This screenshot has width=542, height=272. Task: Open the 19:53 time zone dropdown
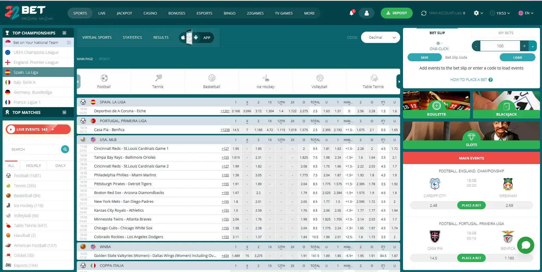pyautogui.click(x=500, y=13)
